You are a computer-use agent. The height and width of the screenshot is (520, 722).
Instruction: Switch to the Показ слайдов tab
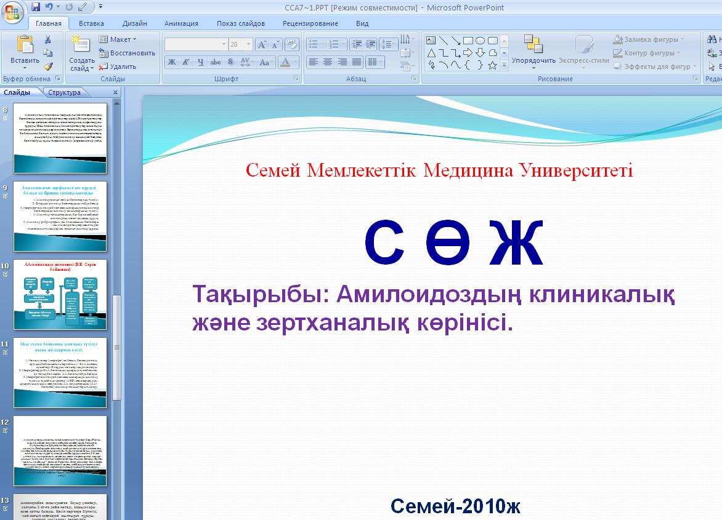pos(241,23)
